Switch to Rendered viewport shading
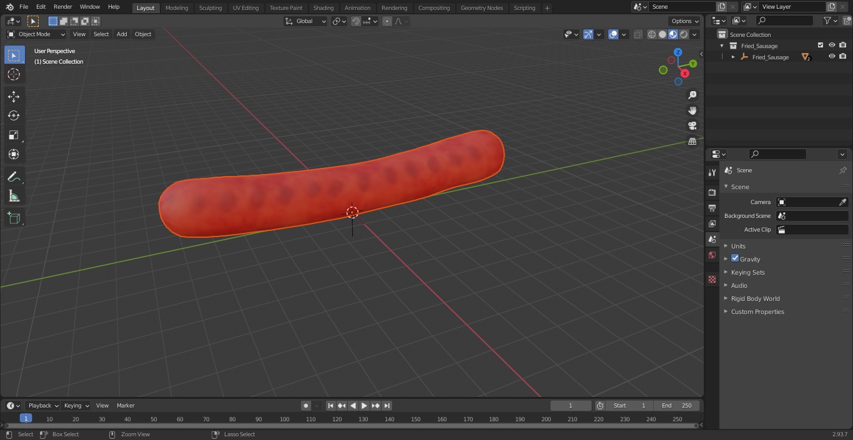Viewport: 853px width, 440px height. pos(684,34)
